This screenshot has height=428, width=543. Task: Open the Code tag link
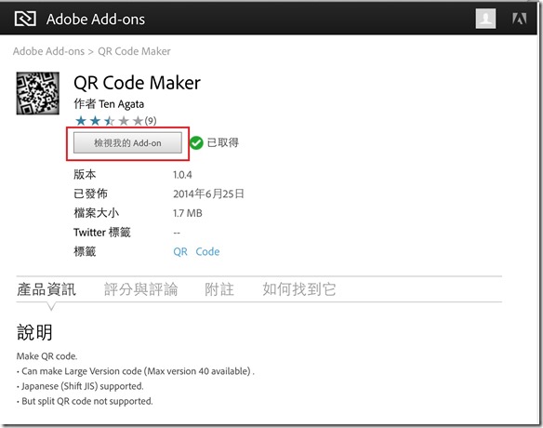(207, 251)
